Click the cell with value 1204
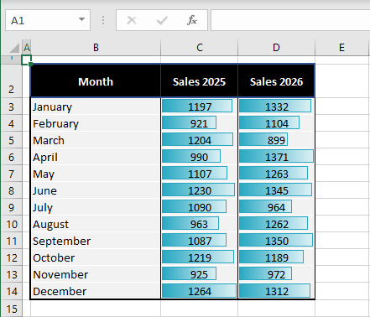Screen dimensions: 370x317 200,140
